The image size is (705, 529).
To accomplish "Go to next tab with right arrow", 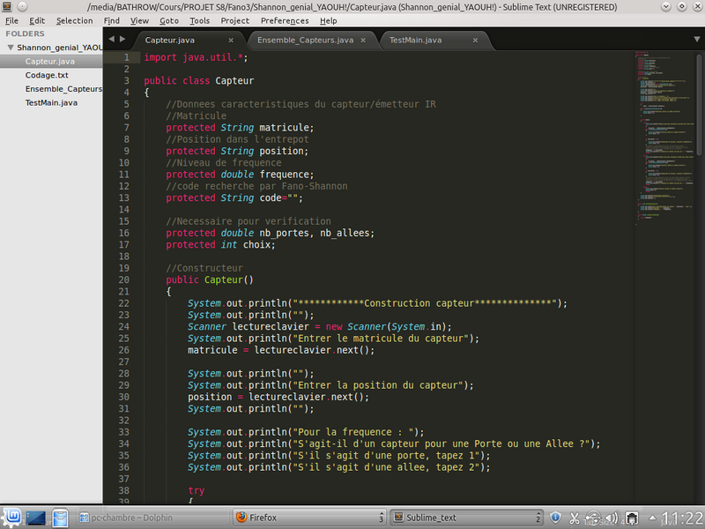I will 122,40.
